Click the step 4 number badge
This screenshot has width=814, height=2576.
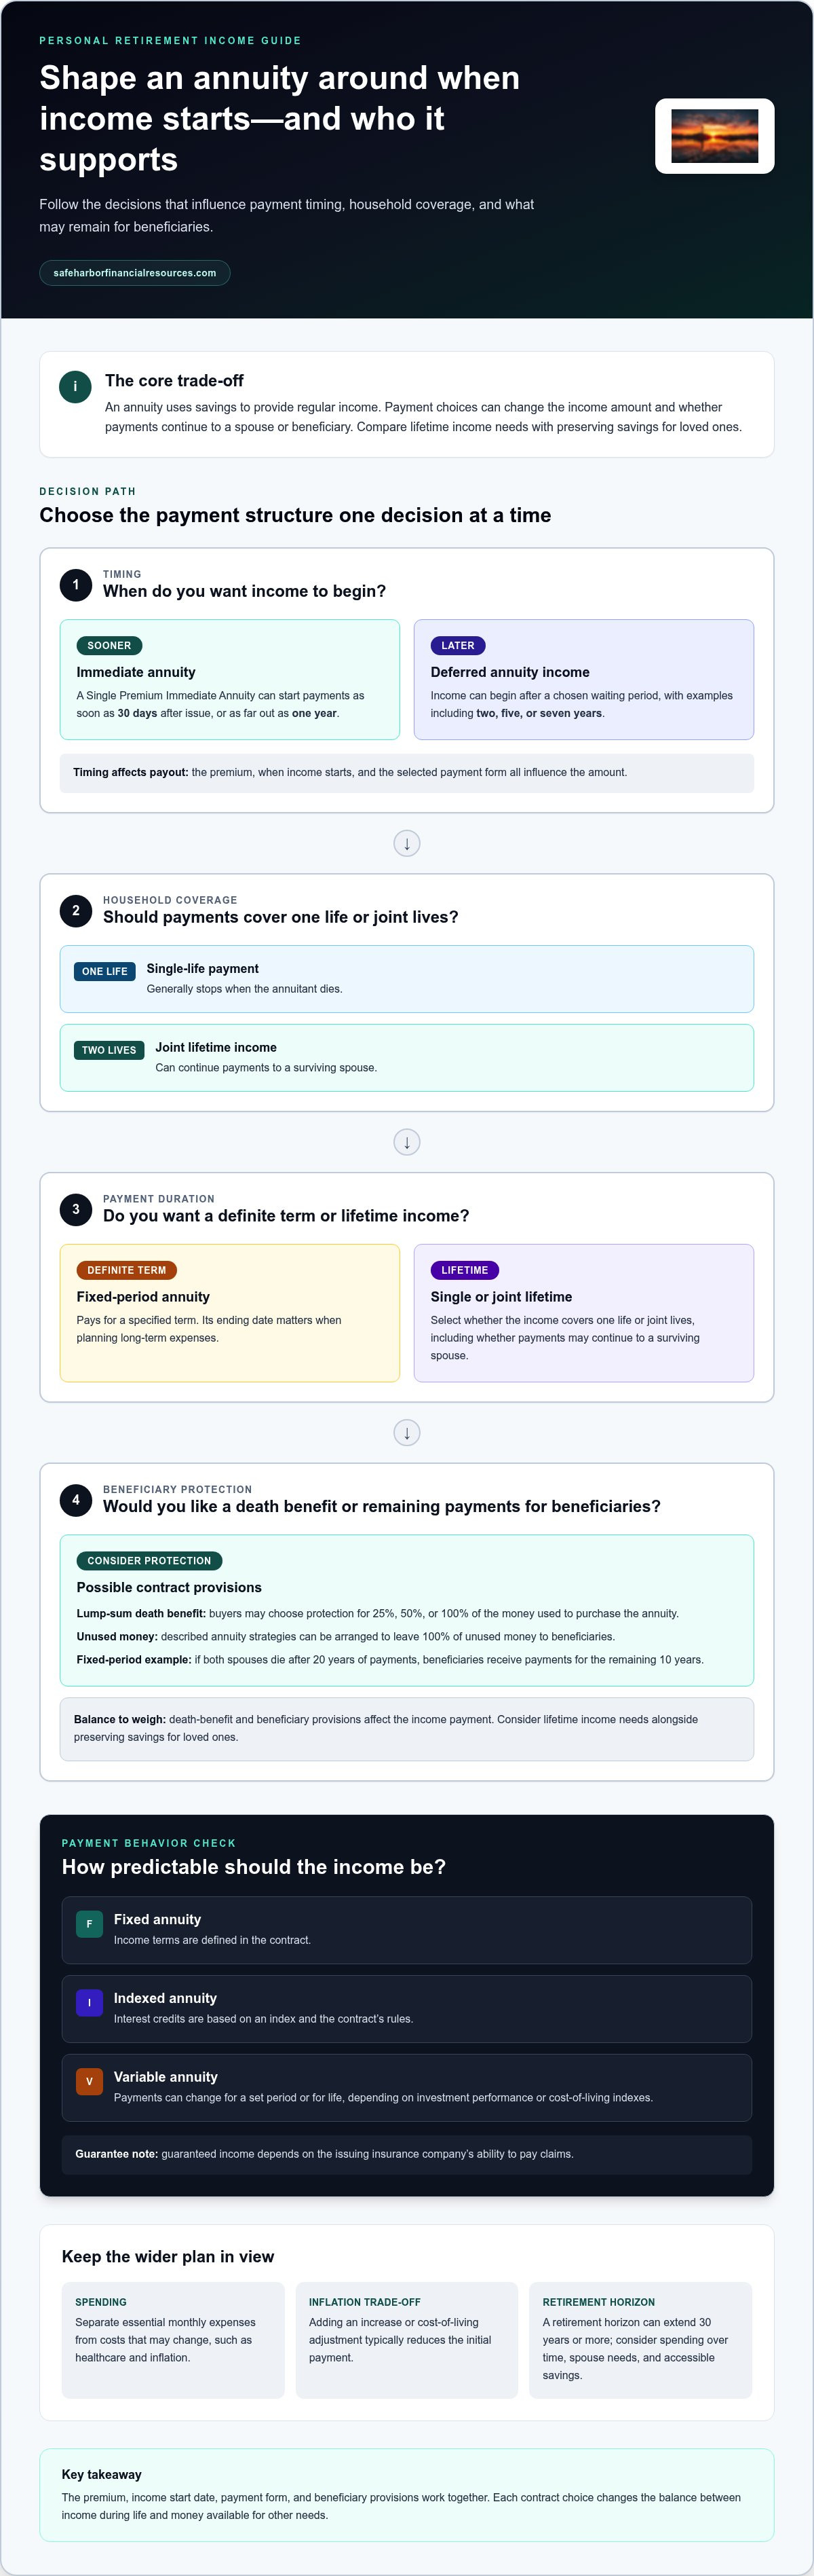[76, 1500]
